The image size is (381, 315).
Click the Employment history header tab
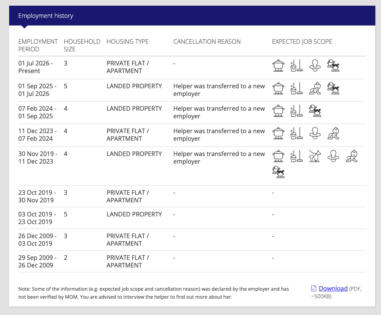pyautogui.click(x=46, y=16)
